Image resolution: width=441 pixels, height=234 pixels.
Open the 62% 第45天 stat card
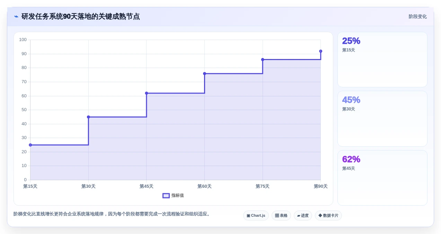(x=382, y=178)
